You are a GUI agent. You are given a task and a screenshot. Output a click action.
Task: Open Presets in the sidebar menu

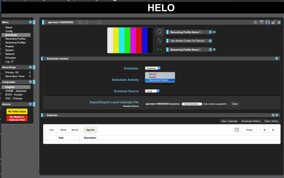[9, 46]
